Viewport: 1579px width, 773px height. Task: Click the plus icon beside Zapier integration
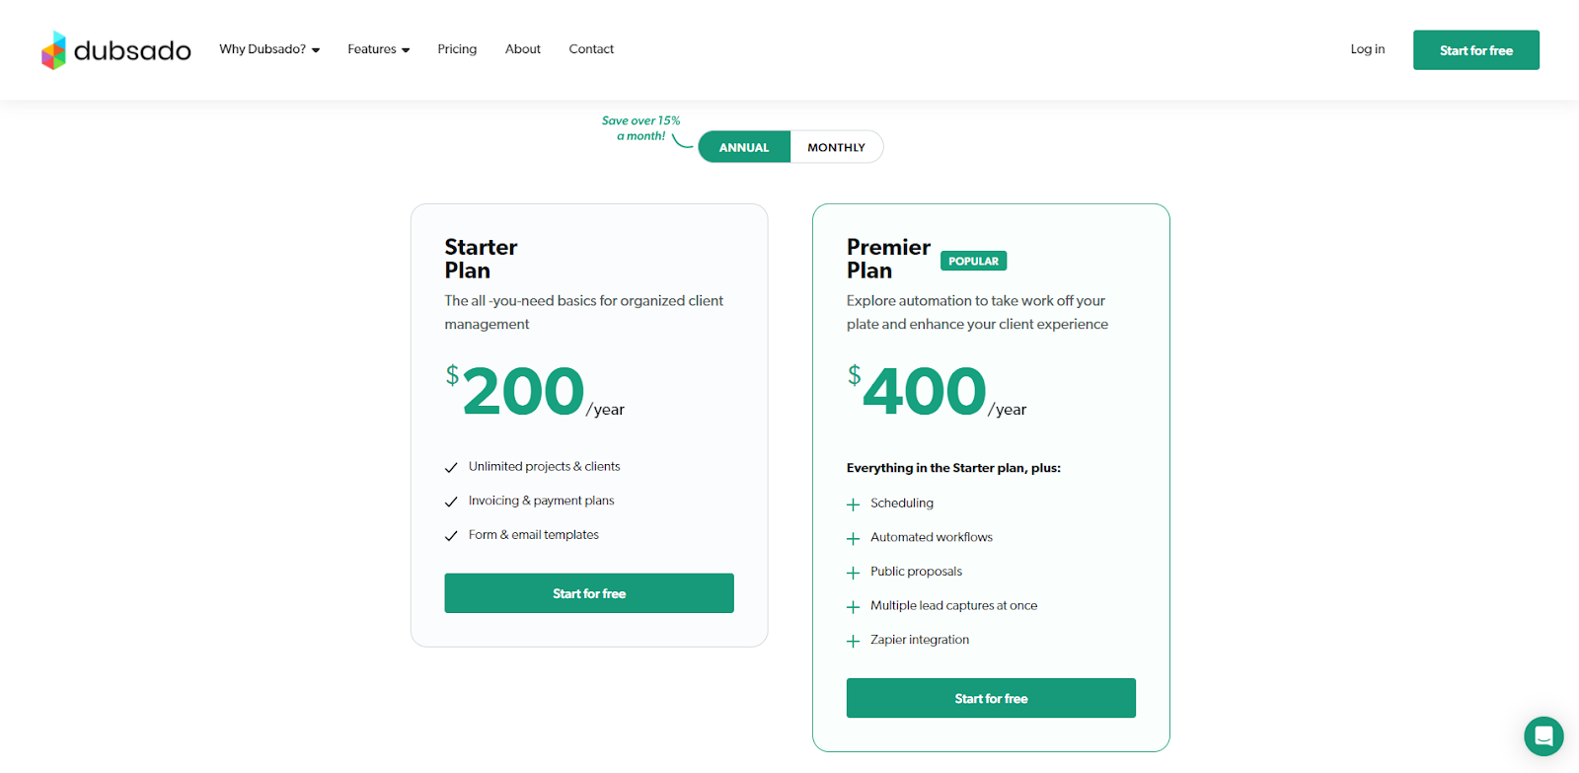point(853,640)
